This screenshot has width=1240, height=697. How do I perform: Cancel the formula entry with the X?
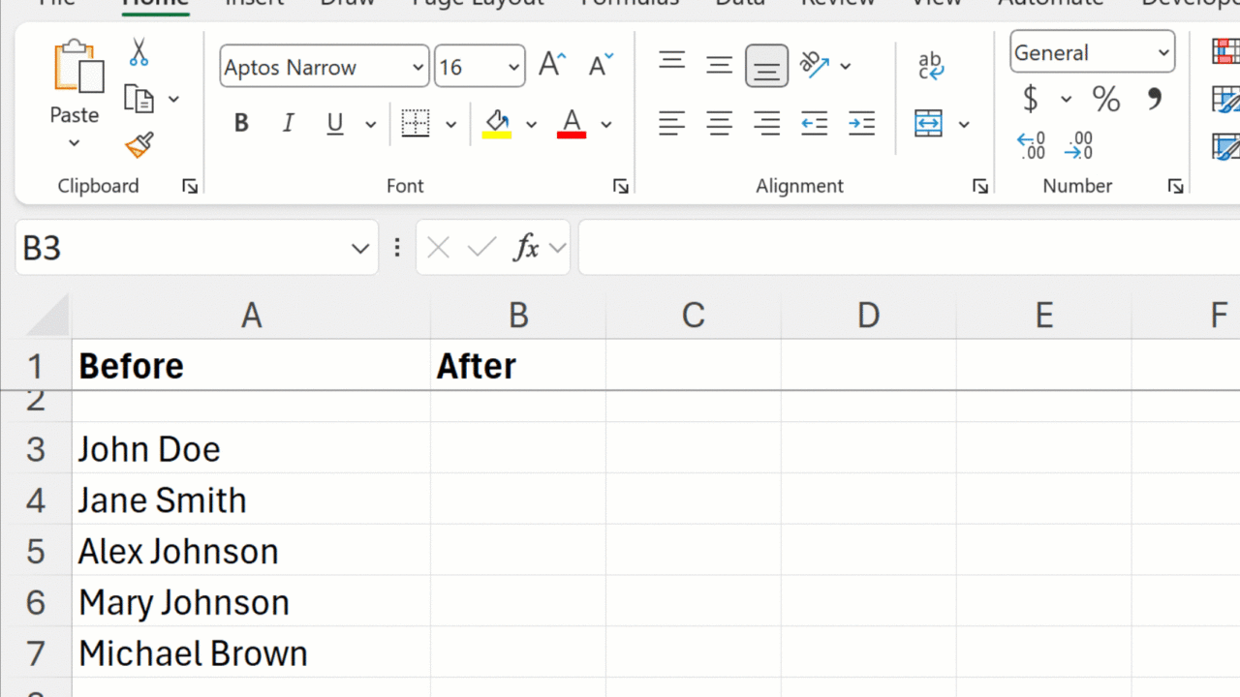[x=438, y=248]
